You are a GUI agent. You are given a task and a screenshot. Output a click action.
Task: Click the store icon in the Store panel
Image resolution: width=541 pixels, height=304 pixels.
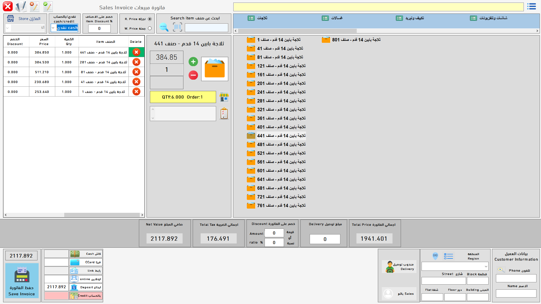pos(10,19)
